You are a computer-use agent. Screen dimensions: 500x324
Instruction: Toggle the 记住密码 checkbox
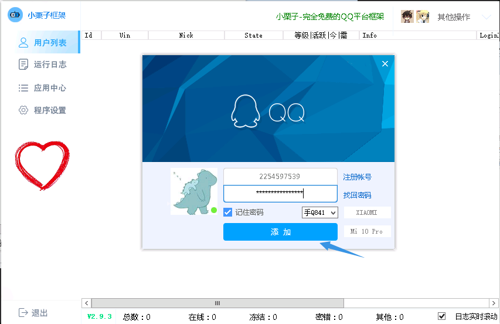(227, 212)
